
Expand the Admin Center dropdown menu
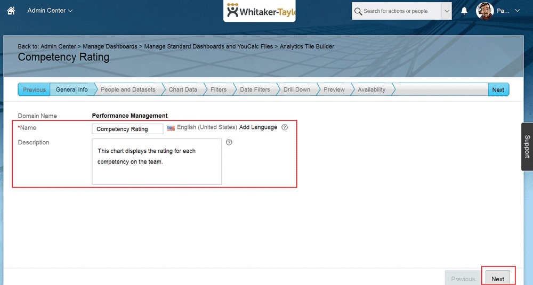[x=50, y=11]
